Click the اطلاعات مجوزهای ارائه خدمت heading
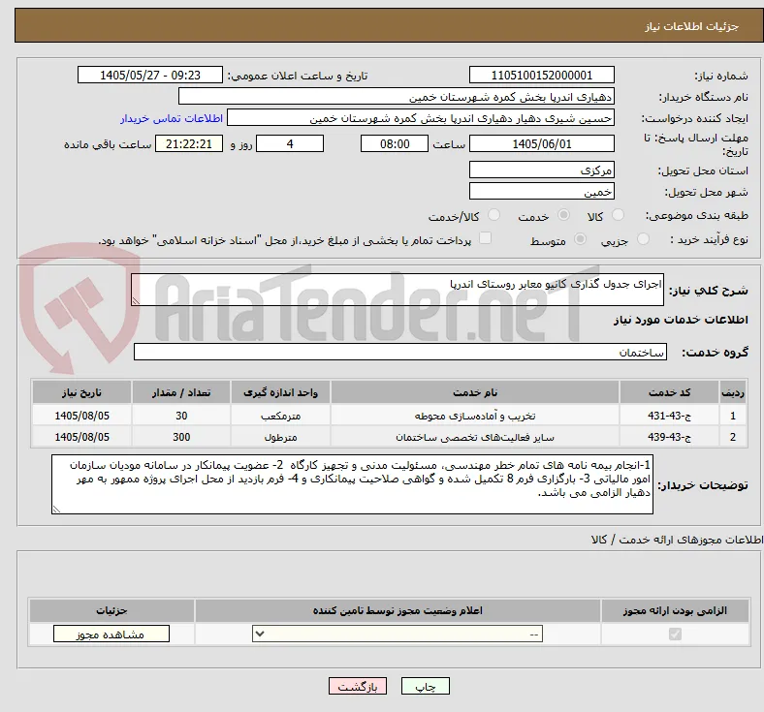 pos(677,540)
